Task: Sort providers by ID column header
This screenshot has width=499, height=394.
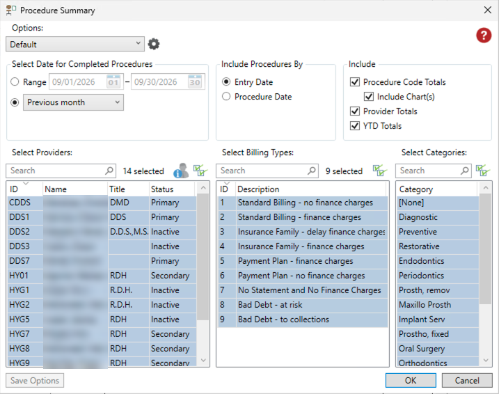Action: click(25, 189)
